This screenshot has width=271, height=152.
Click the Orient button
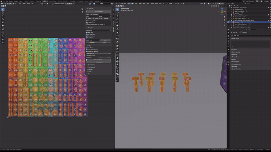pos(105,43)
